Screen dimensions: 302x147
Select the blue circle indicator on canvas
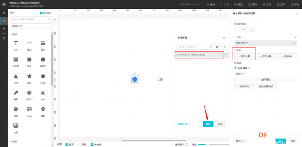click(x=134, y=80)
